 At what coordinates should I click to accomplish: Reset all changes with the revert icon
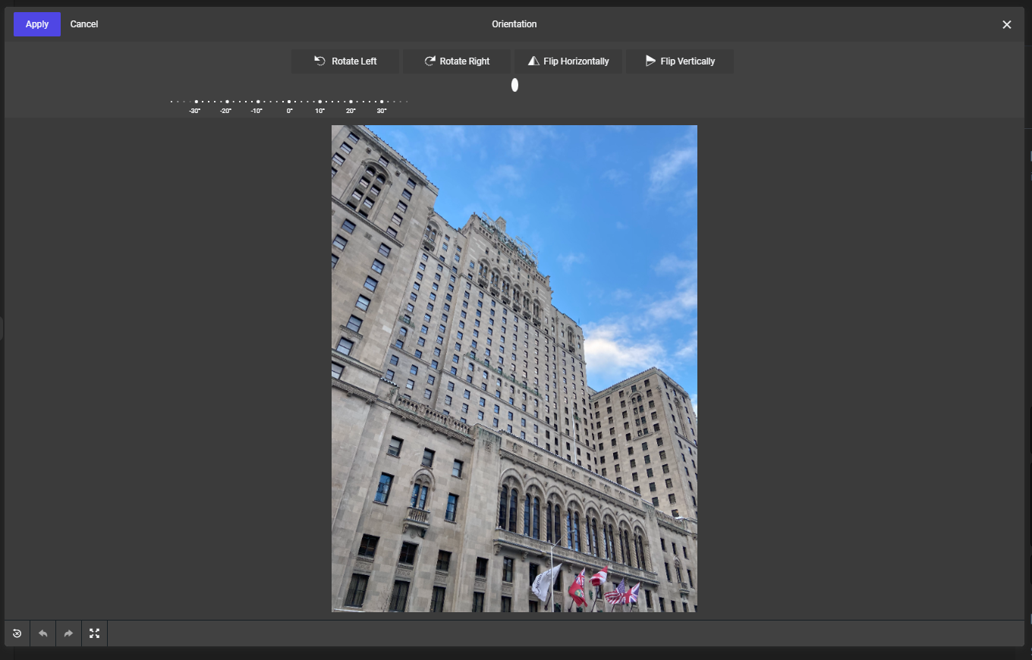pos(17,633)
